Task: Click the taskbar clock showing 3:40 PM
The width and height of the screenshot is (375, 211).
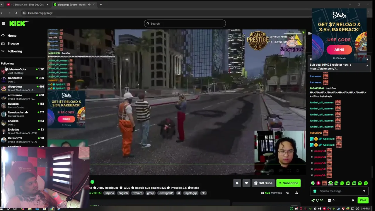Action: (x=365, y=209)
